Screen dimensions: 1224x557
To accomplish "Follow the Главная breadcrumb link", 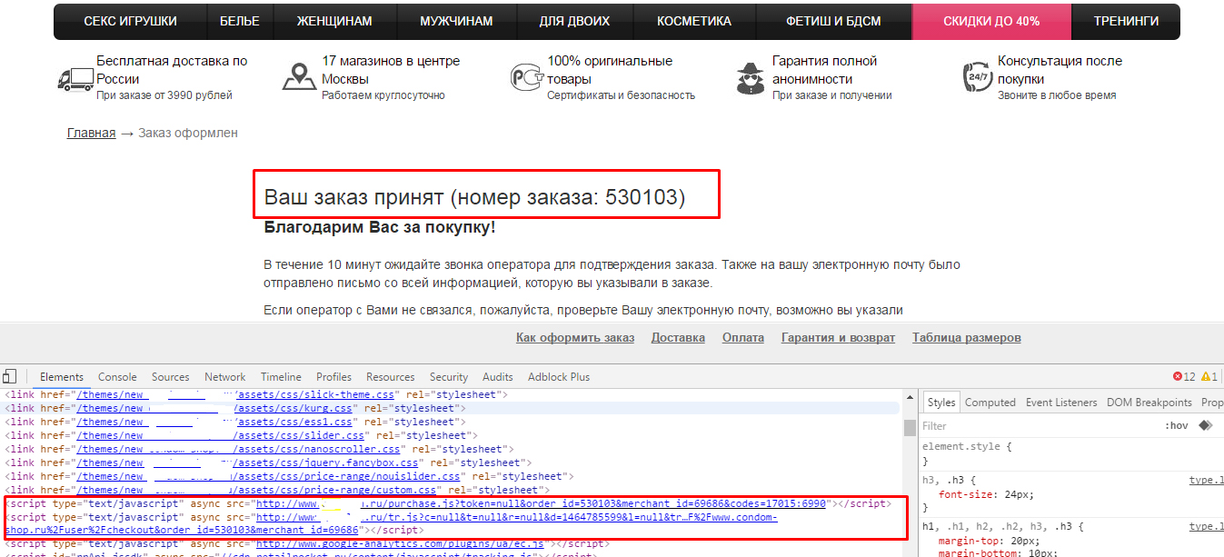I will (92, 133).
